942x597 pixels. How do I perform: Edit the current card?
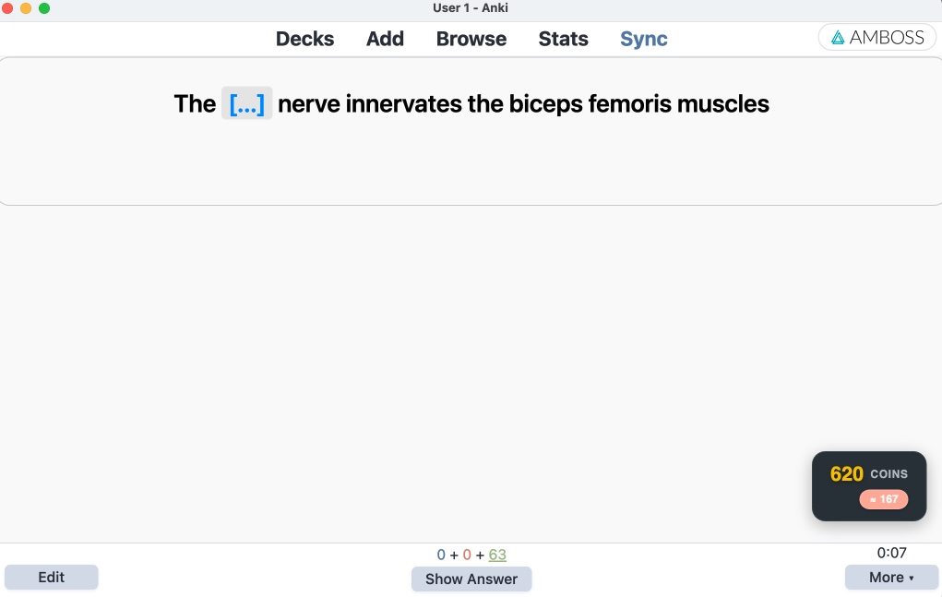51,577
